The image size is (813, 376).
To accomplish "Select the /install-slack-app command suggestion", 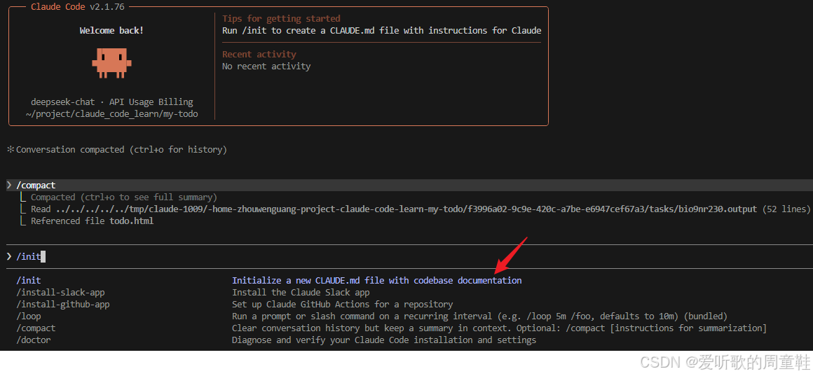I will [60, 292].
